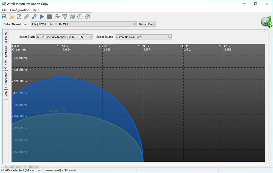Viewport: 273px width, 173px height.
Task: Click the Save icon in toolbar
Action: pyautogui.click(x=4, y=17)
